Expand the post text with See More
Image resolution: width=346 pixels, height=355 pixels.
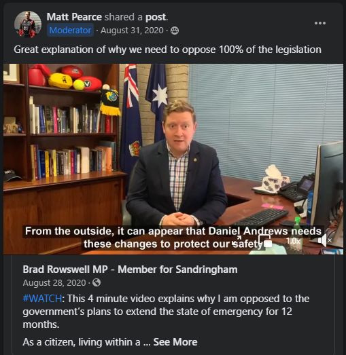pyautogui.click(x=175, y=342)
